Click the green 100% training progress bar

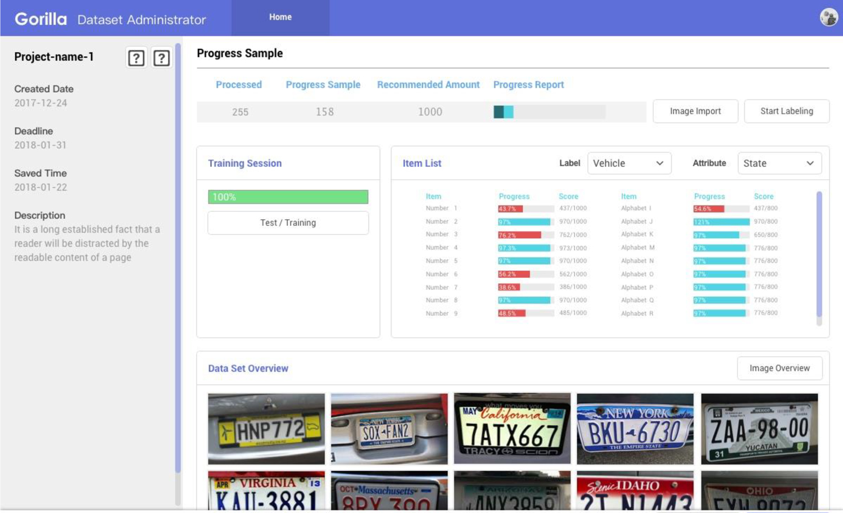tap(288, 197)
